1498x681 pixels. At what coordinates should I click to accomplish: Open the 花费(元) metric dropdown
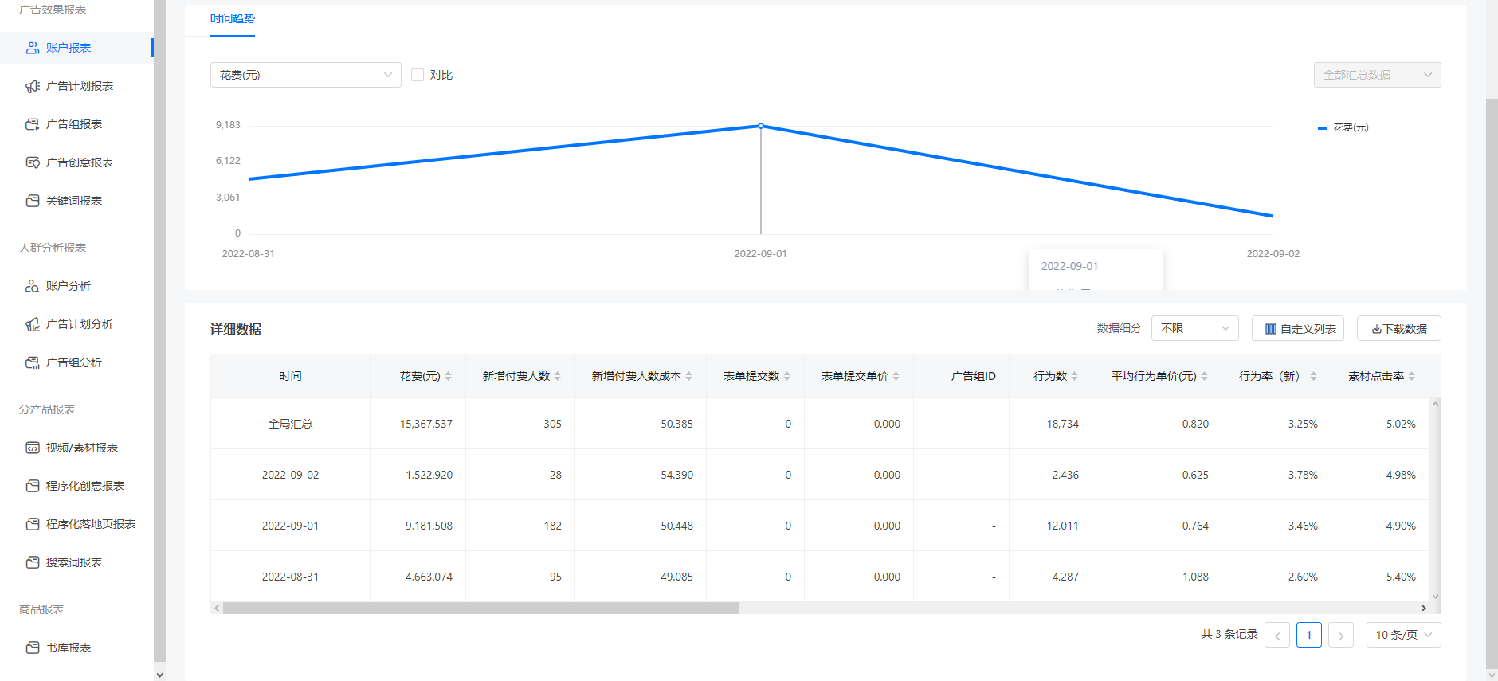pyautogui.click(x=305, y=75)
